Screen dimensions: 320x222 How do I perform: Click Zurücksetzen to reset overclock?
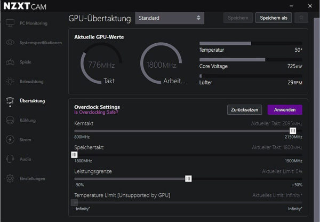[244, 110]
